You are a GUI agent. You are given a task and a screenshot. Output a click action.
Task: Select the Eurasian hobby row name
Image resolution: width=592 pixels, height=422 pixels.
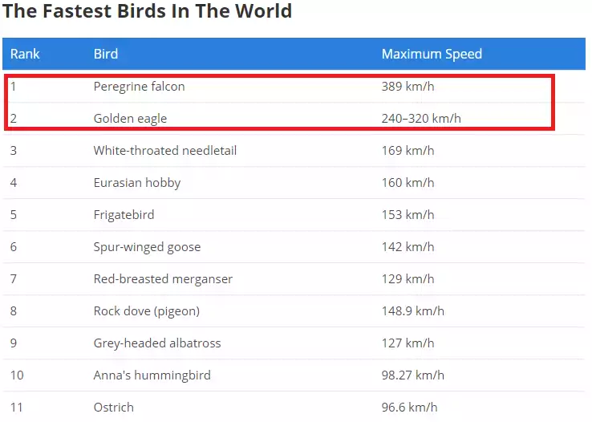pos(137,183)
